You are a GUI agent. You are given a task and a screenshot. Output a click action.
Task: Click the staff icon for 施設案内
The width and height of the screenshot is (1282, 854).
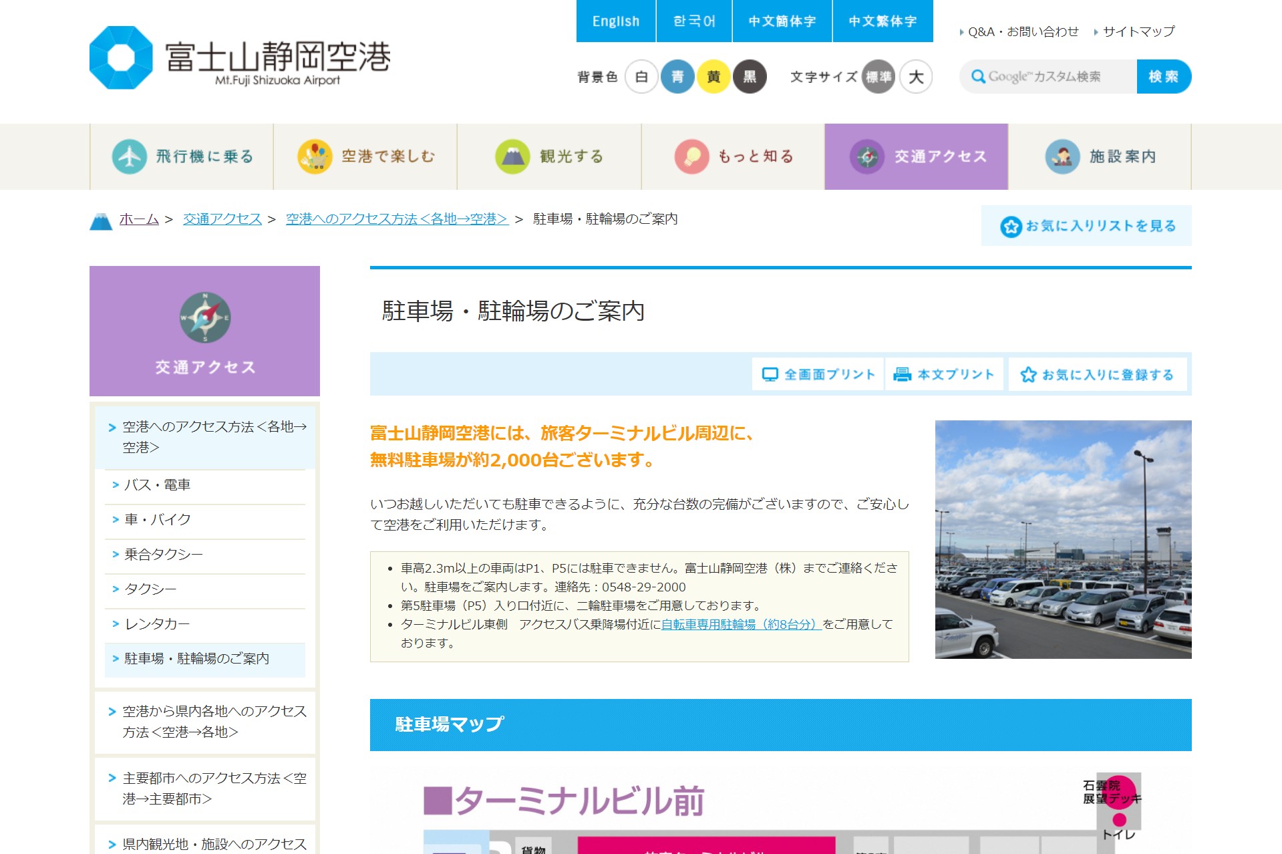[1062, 156]
